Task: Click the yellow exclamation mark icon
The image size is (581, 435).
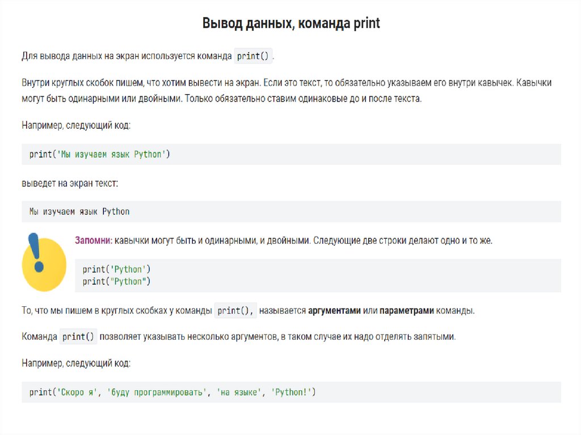Action: coord(44,261)
